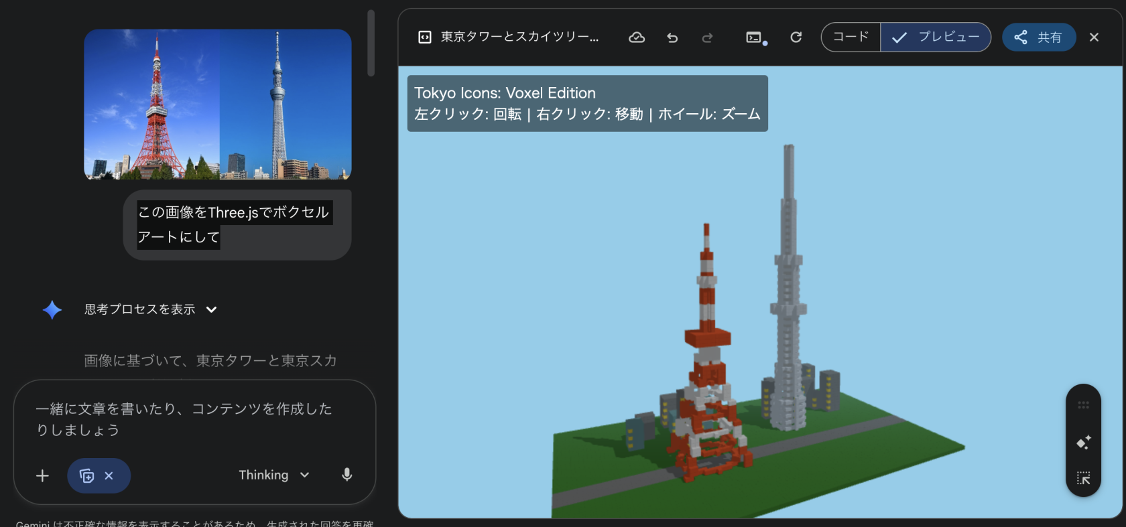Viewport: 1126px width, 527px height.
Task: Remove the Canvas tool chip
Action: point(109,475)
